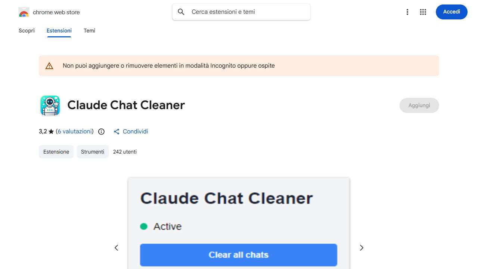Screen dimensions: 478x269
Task: Click the Accedi button
Action: tap(451, 12)
